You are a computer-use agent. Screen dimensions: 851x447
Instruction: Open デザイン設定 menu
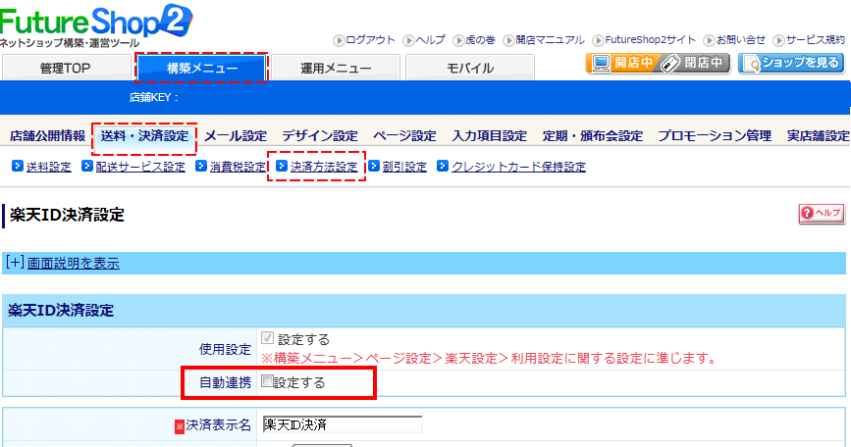(320, 136)
